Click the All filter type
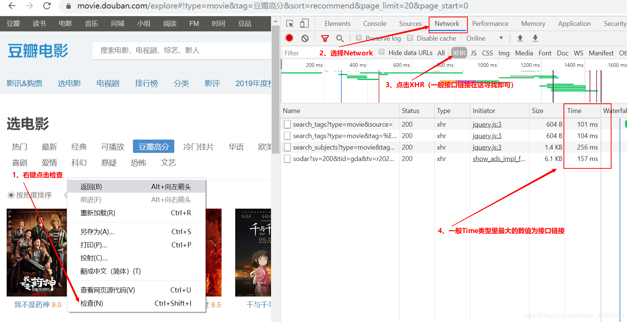627x322 pixels. pyautogui.click(x=441, y=53)
